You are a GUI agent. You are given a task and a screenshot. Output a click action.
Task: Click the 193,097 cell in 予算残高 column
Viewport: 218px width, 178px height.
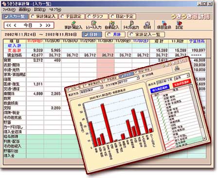pos(197,51)
